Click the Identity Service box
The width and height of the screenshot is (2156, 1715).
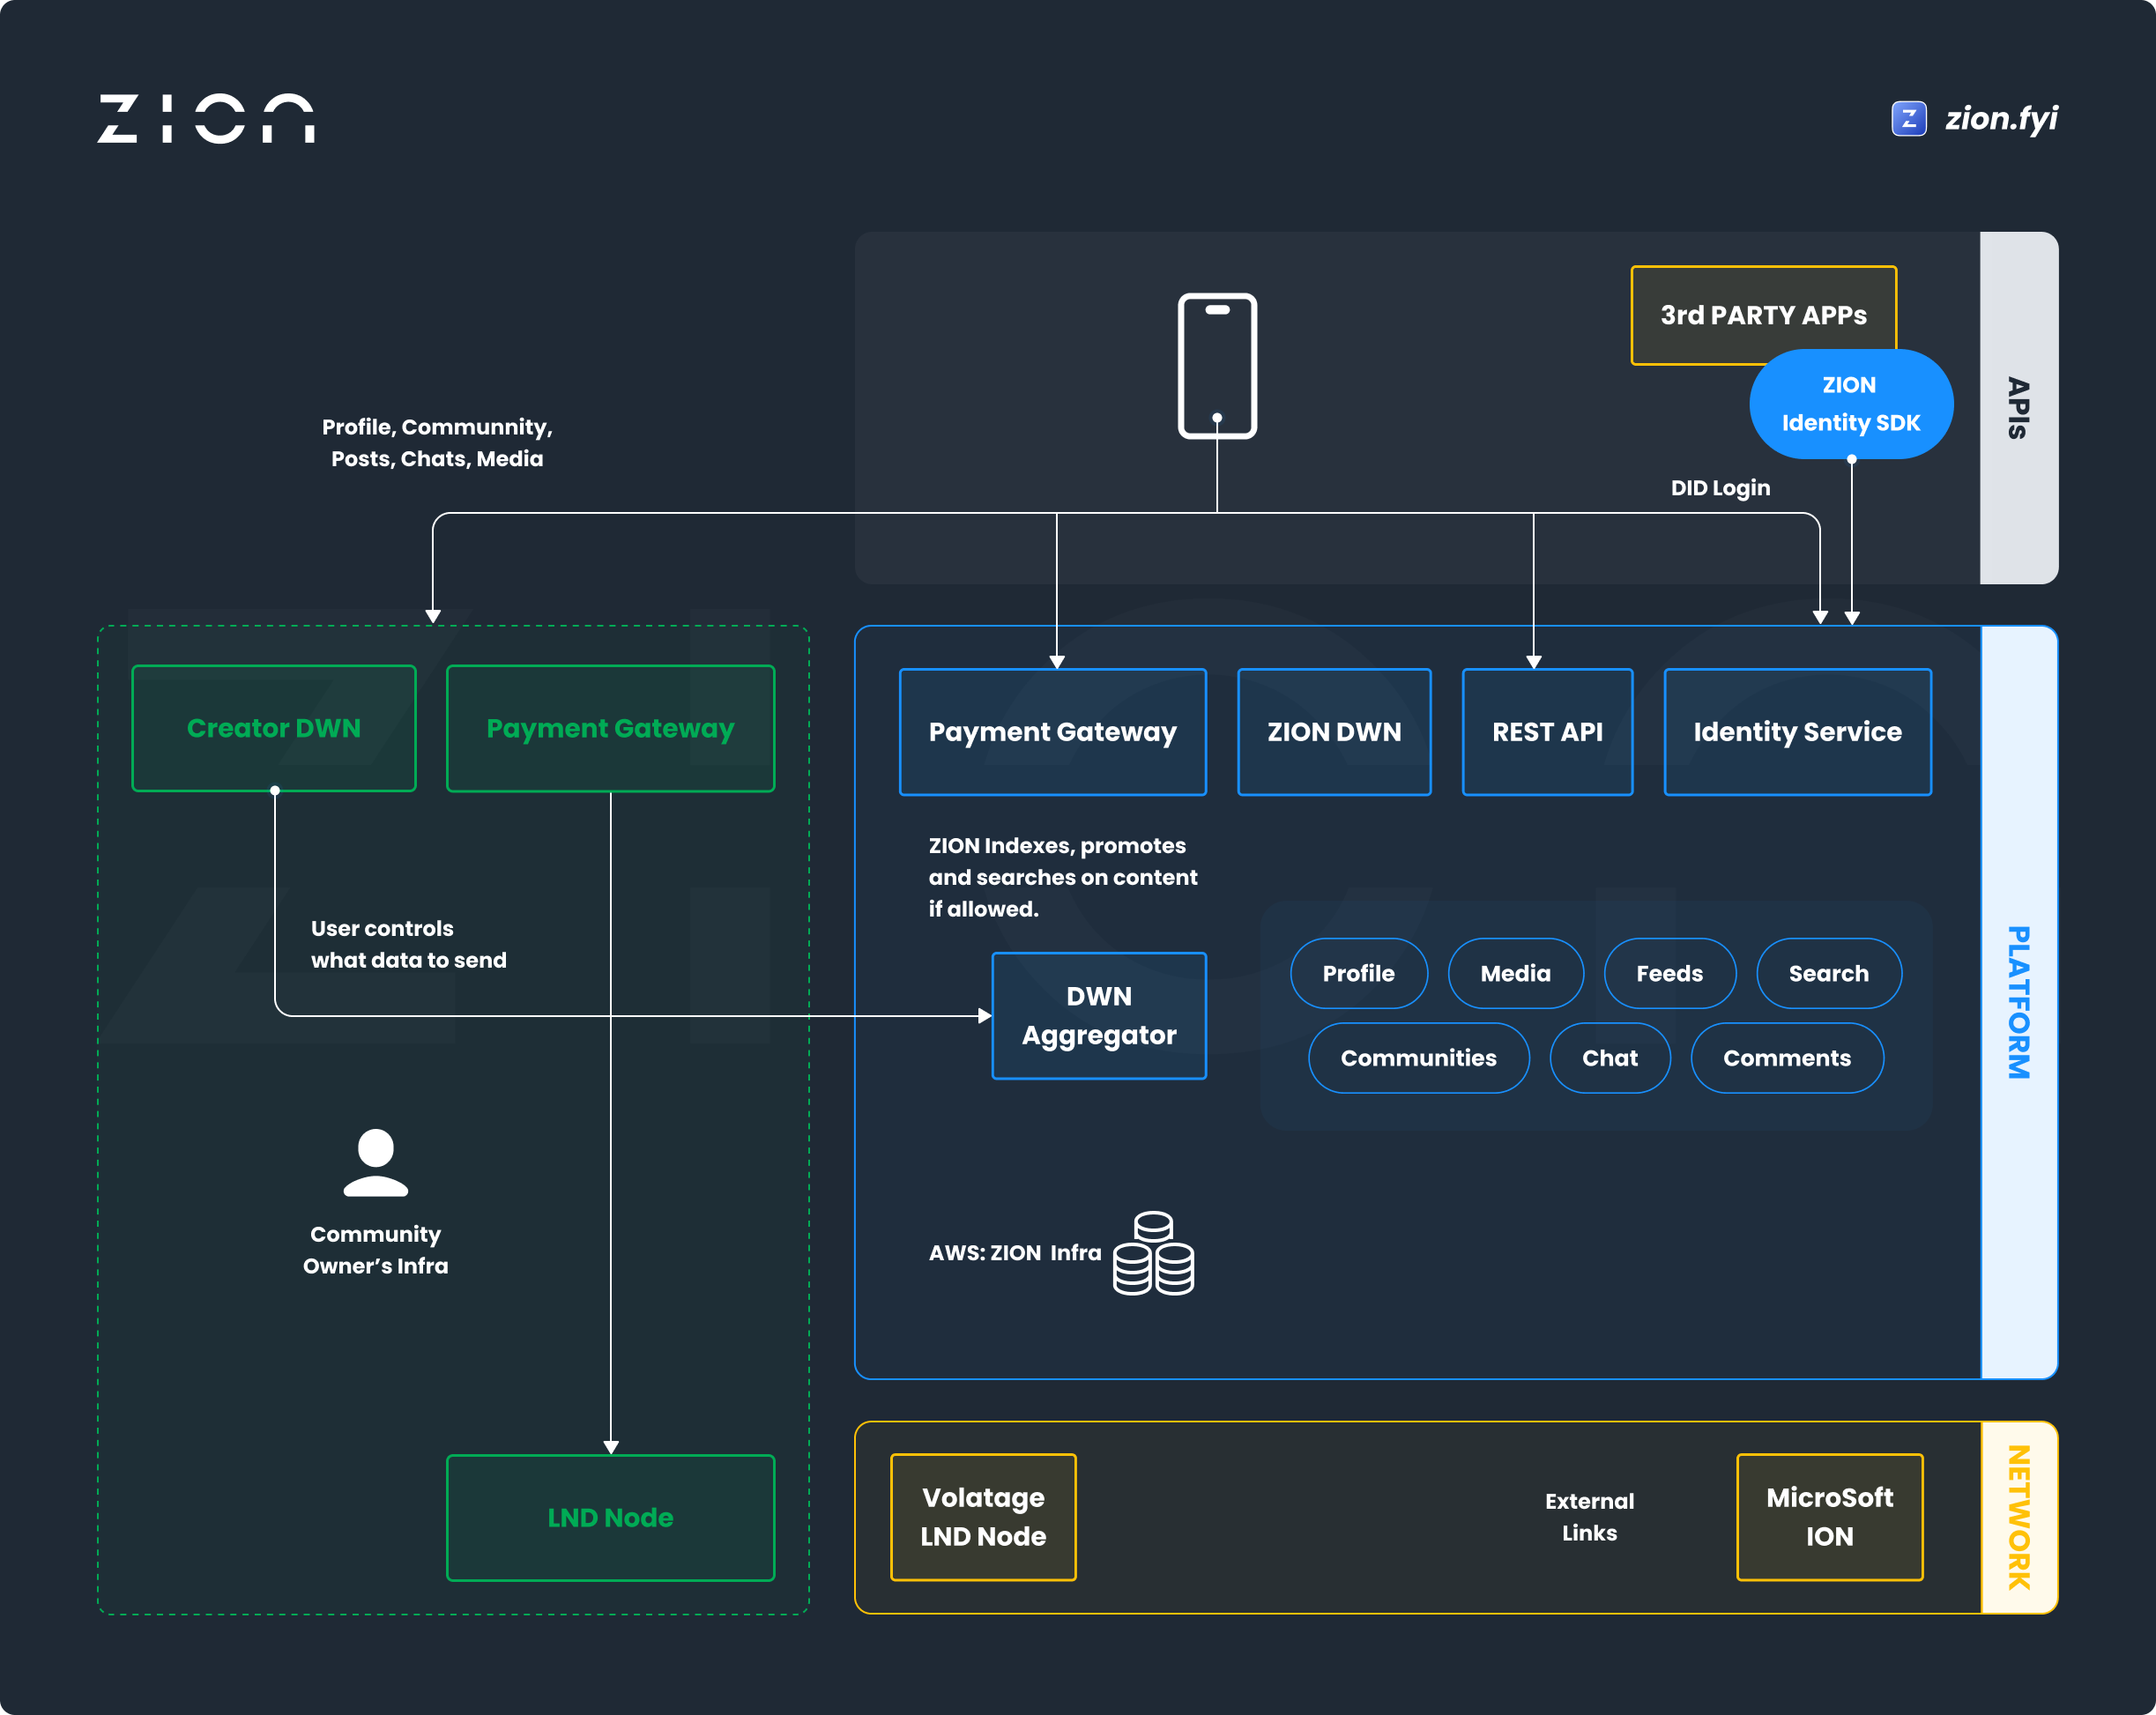[1797, 732]
